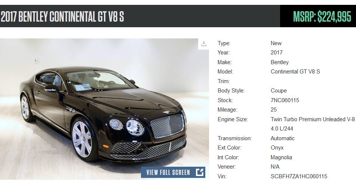Click the Bentley make value
The width and height of the screenshot is (356, 182).
[279, 62]
